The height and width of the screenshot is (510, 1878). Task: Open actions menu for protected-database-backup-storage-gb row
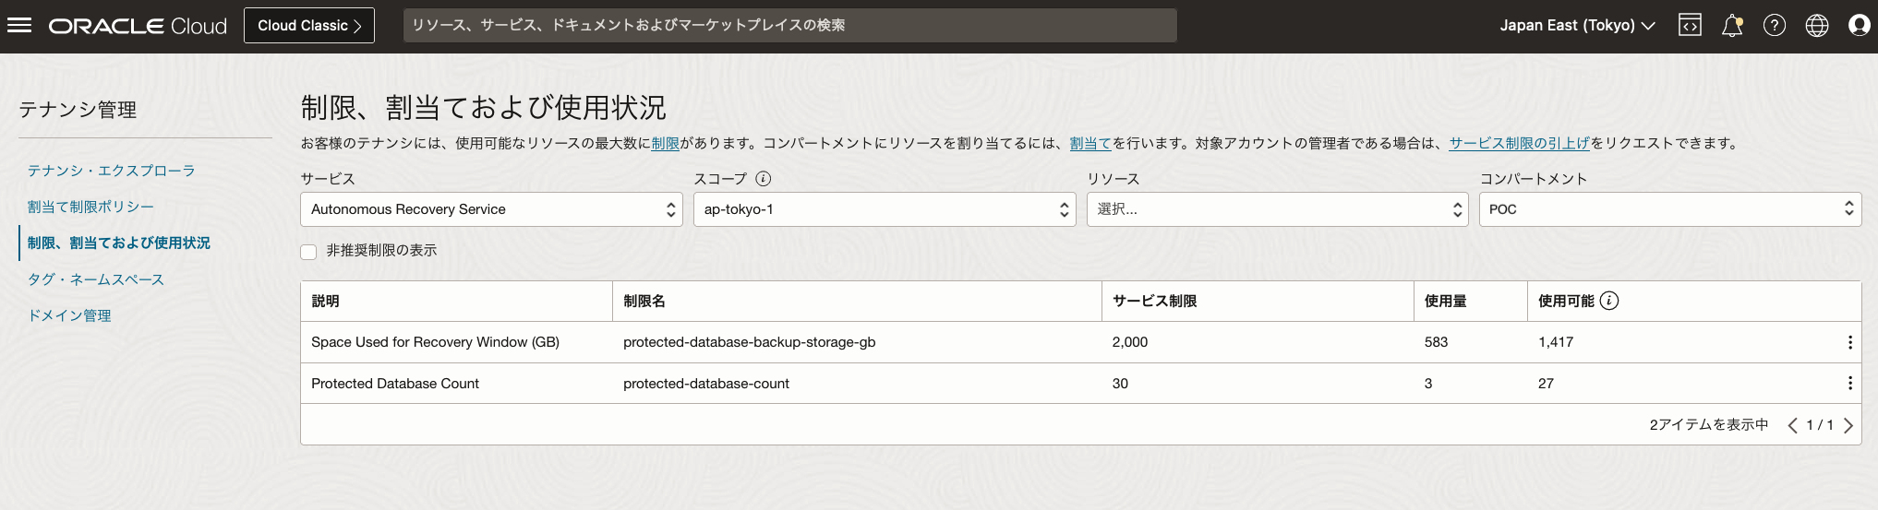[x=1849, y=342]
